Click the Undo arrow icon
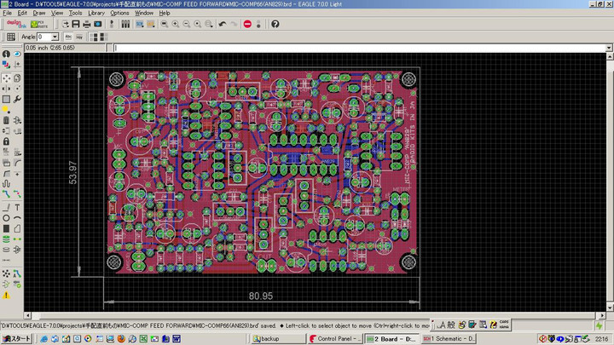The height and width of the screenshot is (345, 614). [223, 24]
